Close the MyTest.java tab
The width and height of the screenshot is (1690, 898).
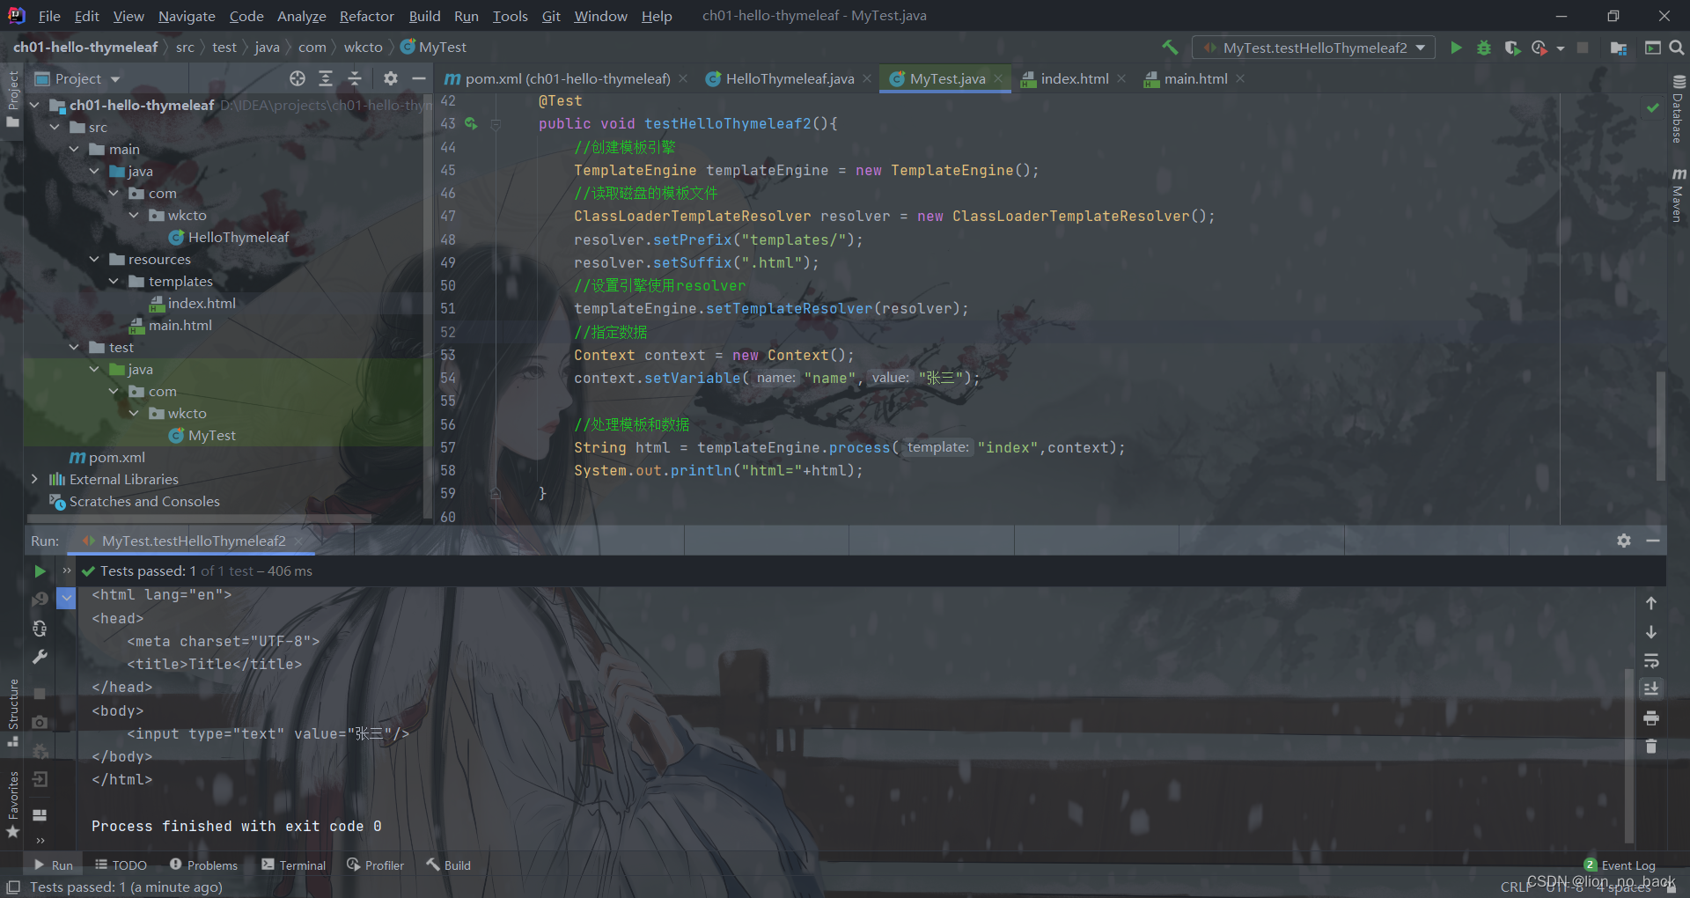click(998, 78)
